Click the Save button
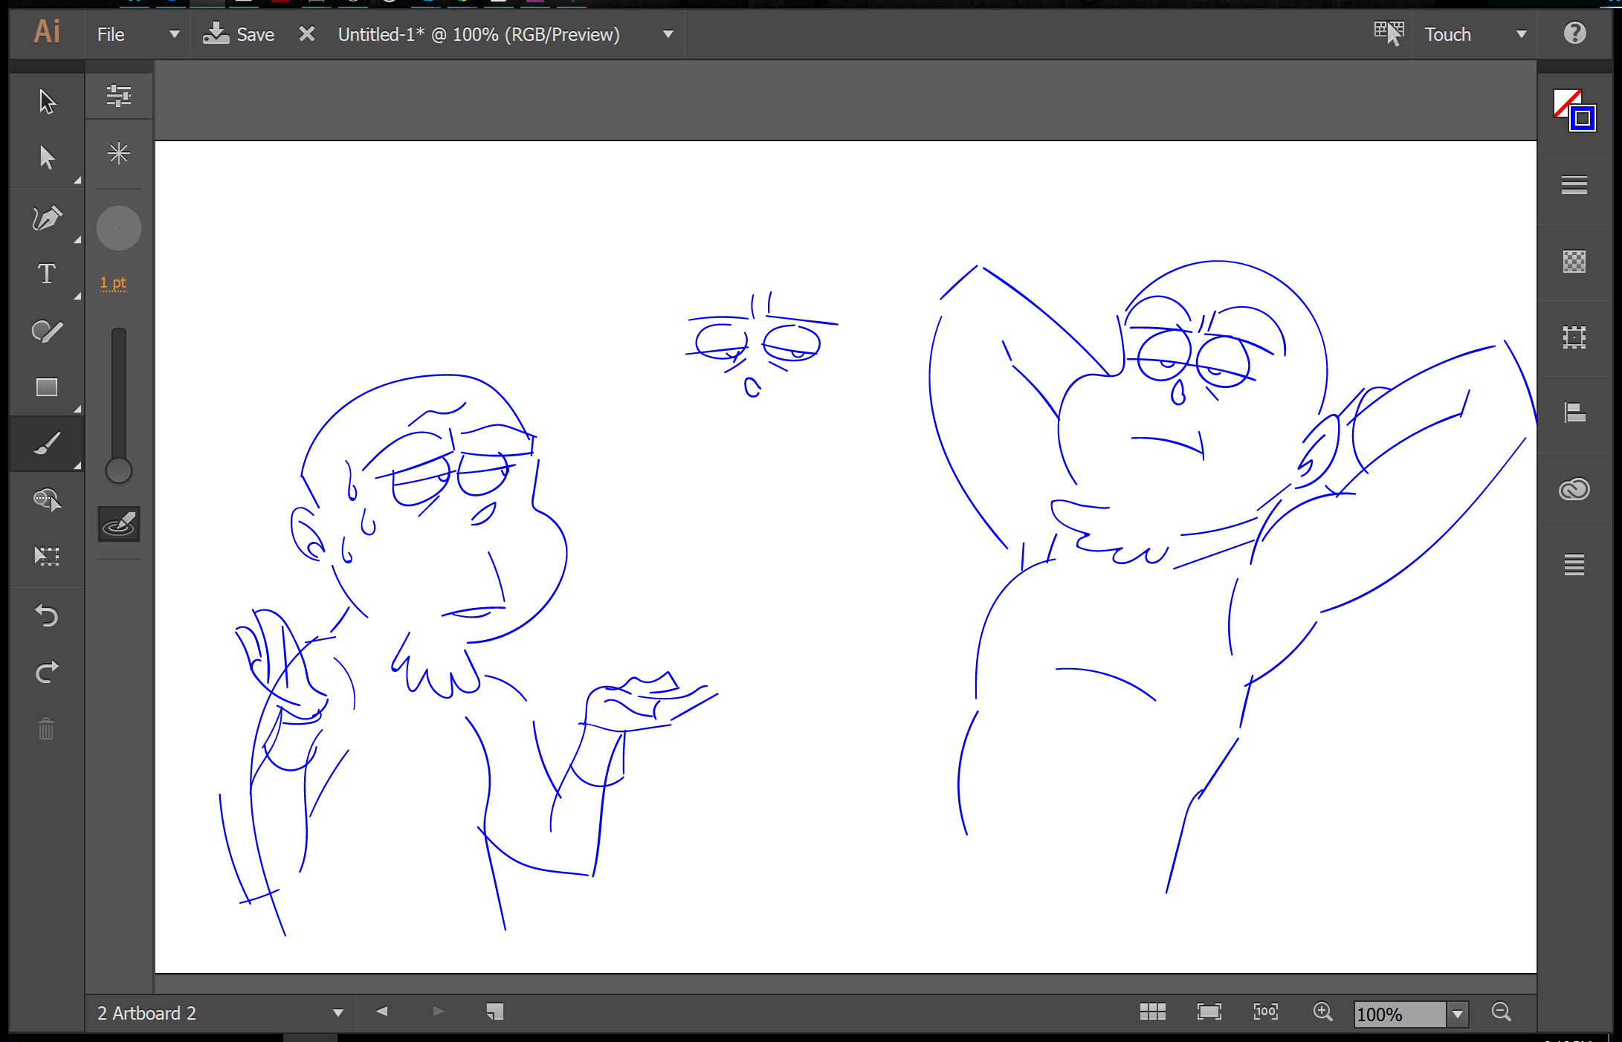Image resolution: width=1622 pixels, height=1042 pixels. [x=239, y=34]
